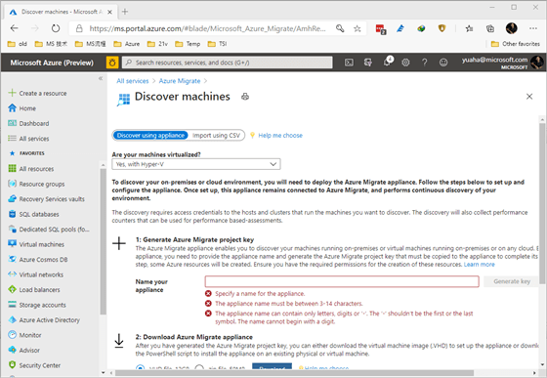This screenshot has height=378, width=547.
Task: Open the TSI bookmarks folder
Action: tap(217, 44)
